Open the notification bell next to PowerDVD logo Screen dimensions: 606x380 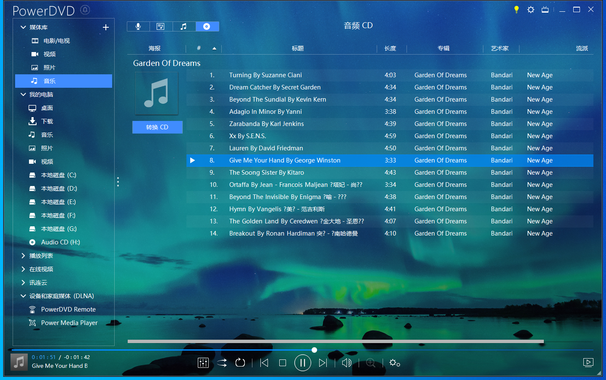coord(85,10)
